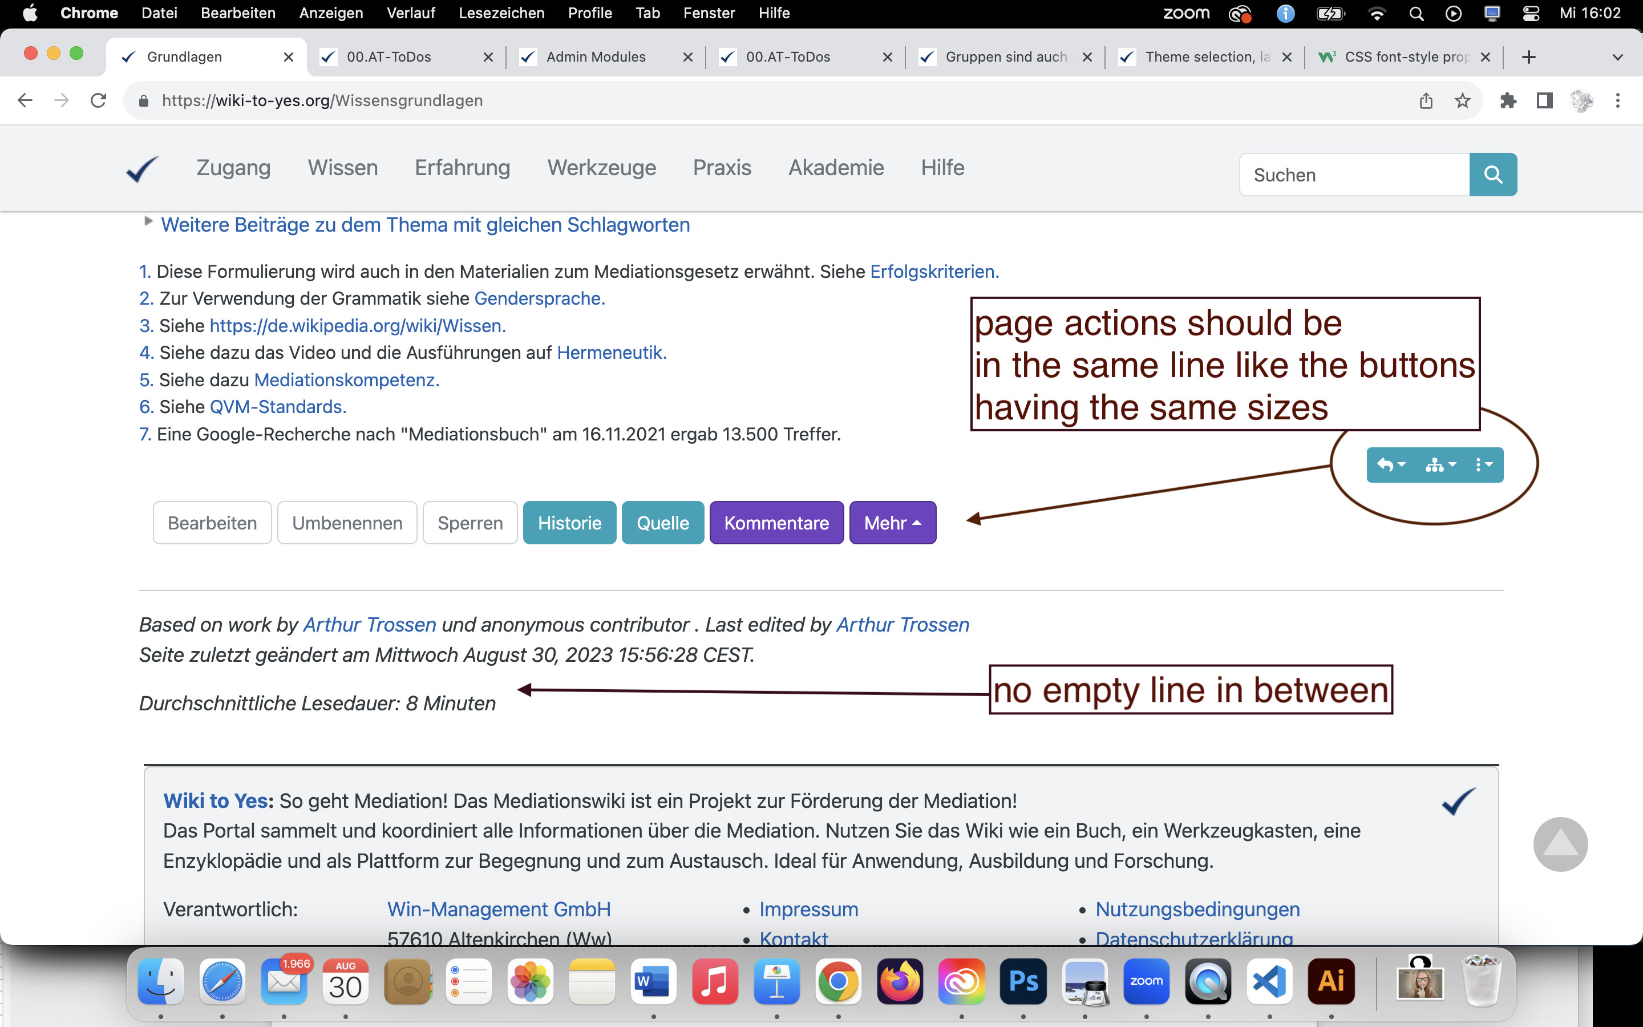Focus the Suchen search field
Viewport: 1643px width, 1027px height.
[x=1353, y=175]
